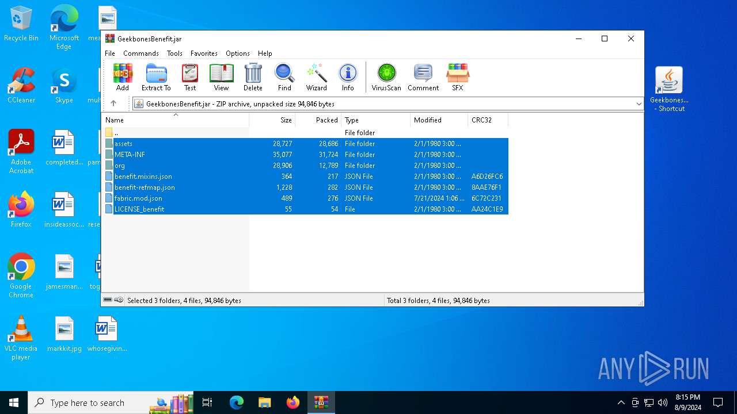This screenshot has height=414, width=737.
Task: Open the jamesman image file on desktop
Action: click(64, 272)
